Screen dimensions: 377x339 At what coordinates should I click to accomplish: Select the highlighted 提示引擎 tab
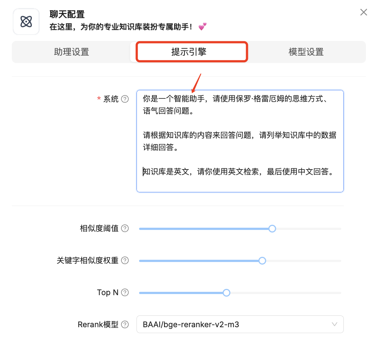click(x=191, y=52)
